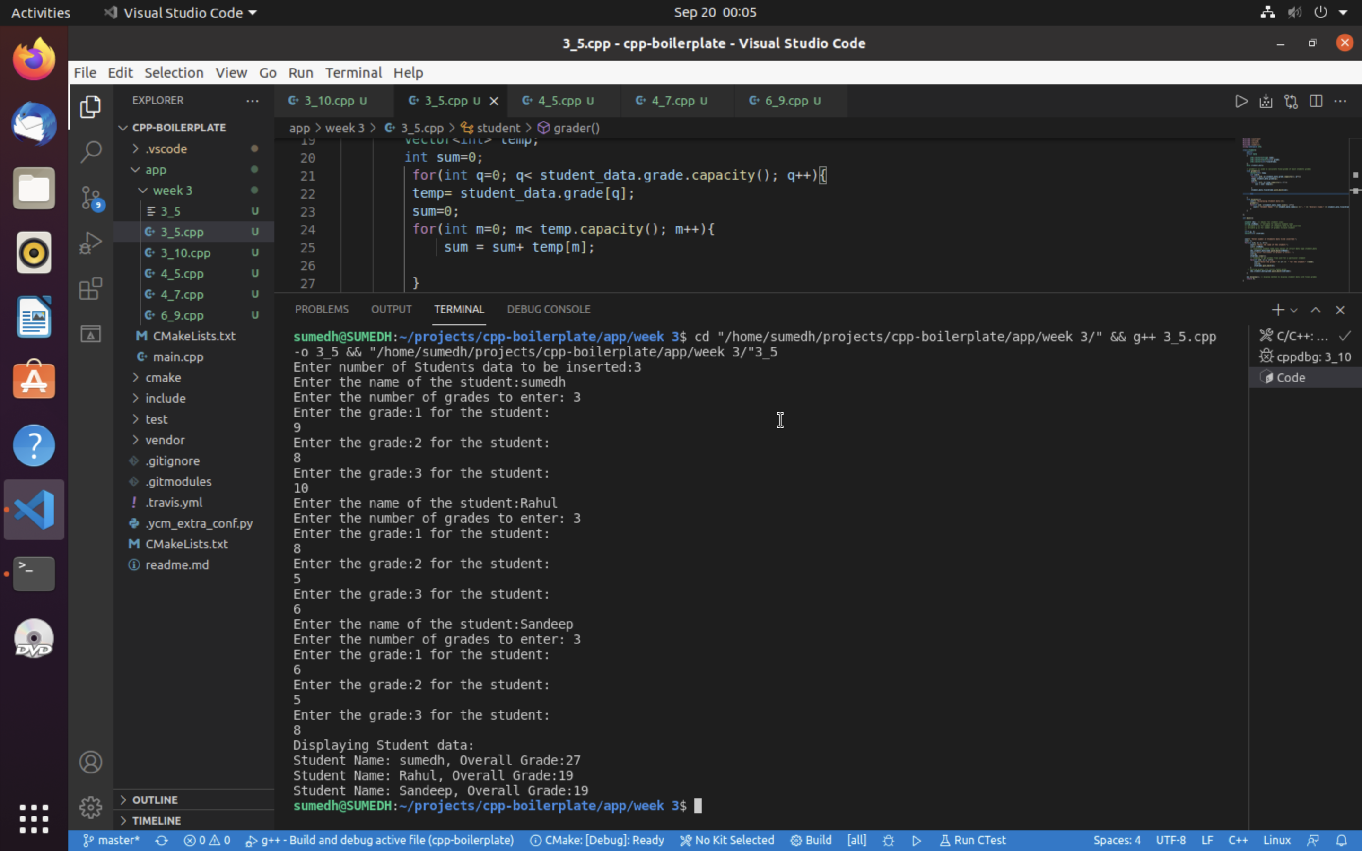Create a new terminal with plus icon
1362x851 pixels.
click(1277, 310)
